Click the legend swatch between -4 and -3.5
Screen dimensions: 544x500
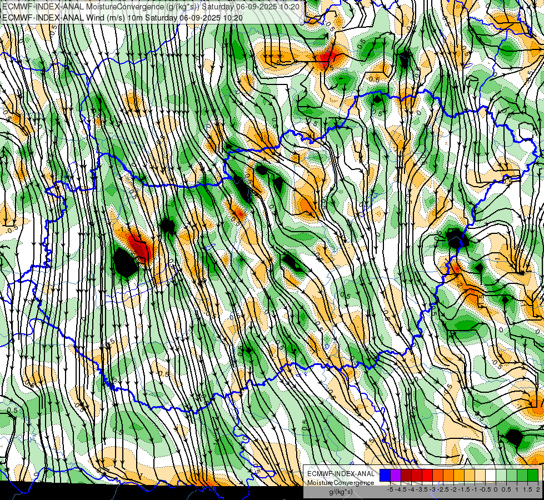pos(417,475)
